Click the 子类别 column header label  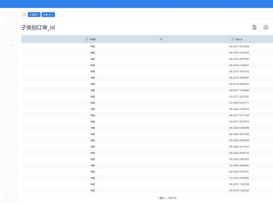pyautogui.click(x=92, y=39)
